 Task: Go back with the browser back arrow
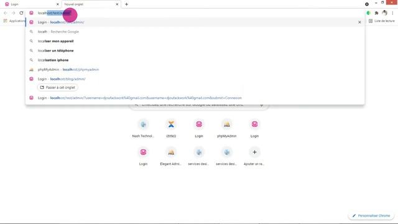(6, 13)
